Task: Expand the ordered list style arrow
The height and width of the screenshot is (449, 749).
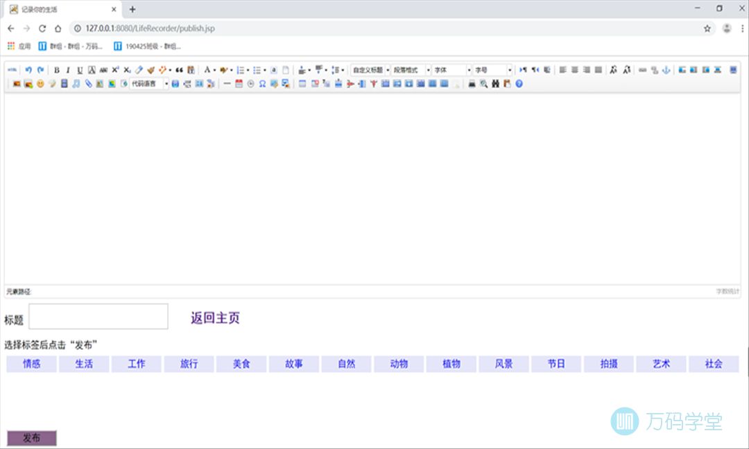Action: (x=248, y=70)
